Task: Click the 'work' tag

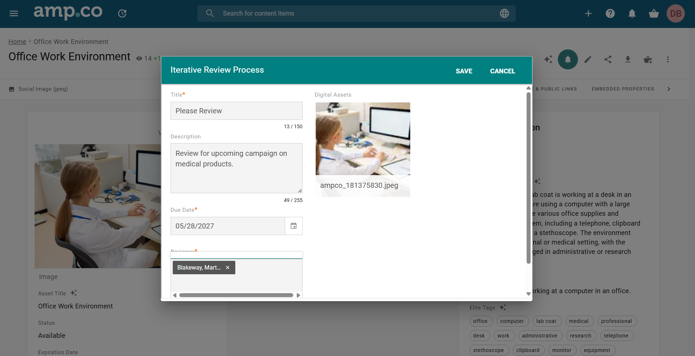Action: (503, 336)
